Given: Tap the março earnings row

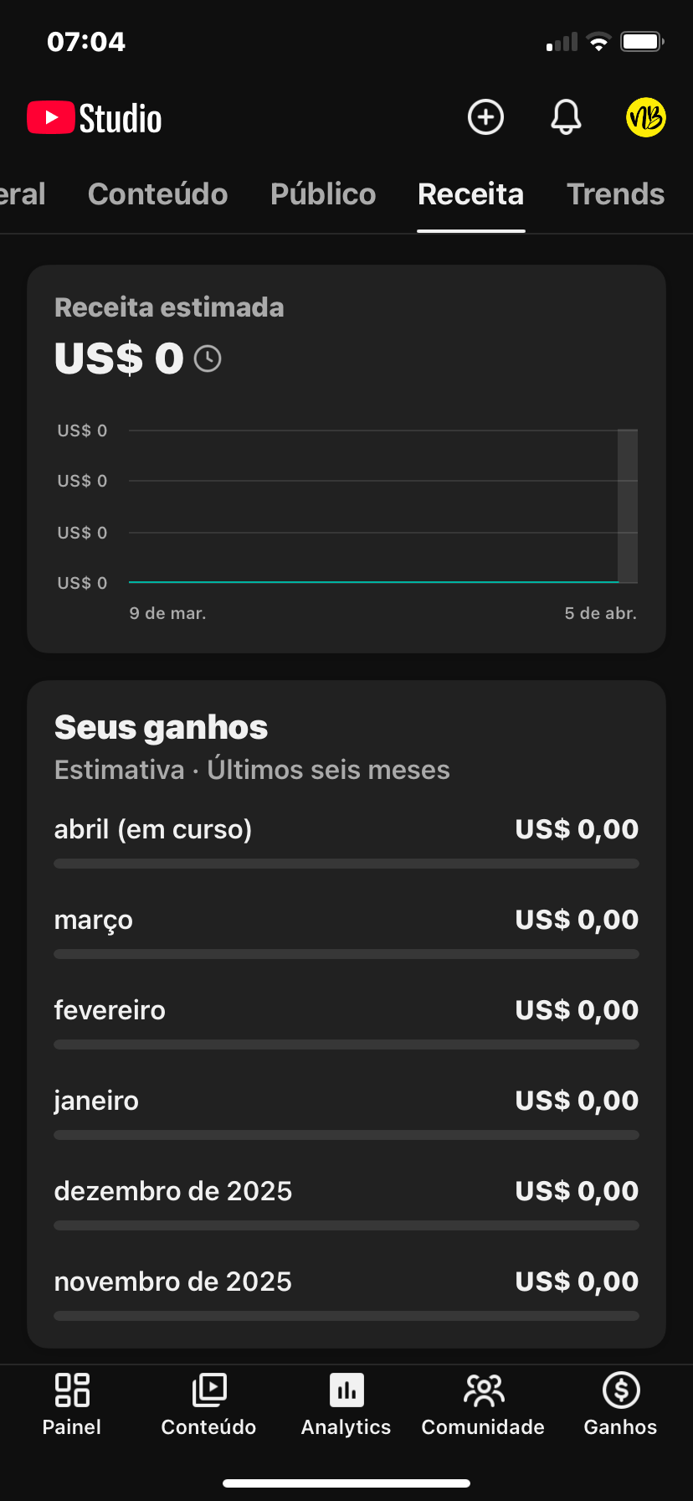Looking at the screenshot, I should click(346, 921).
